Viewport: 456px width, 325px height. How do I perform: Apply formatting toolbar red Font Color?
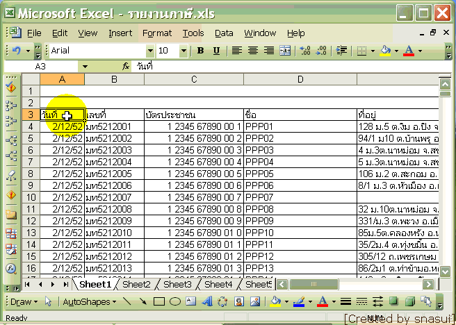coord(409,51)
